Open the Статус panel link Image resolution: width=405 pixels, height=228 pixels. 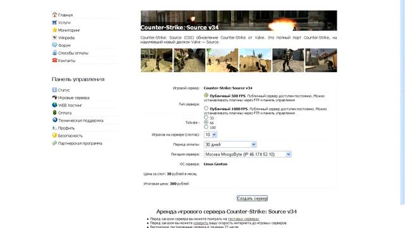64,90
